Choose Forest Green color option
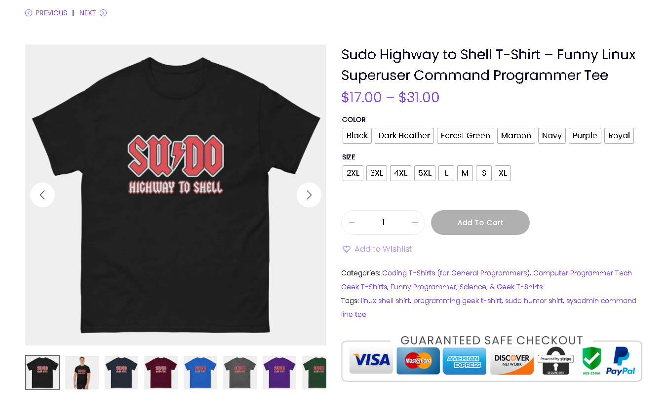This screenshot has height=419, width=667. [465, 136]
